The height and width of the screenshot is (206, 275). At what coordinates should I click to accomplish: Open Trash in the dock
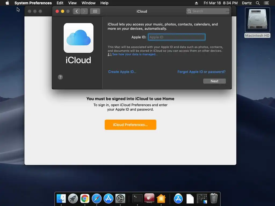pos(214,198)
